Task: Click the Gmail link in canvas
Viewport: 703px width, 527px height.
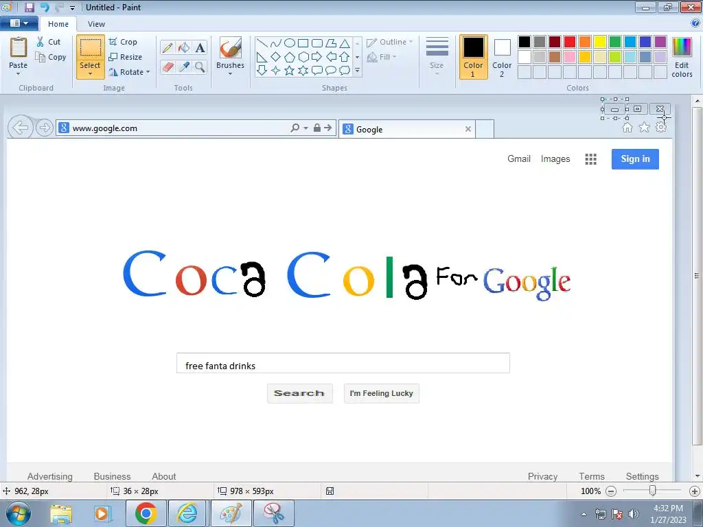Action: (519, 159)
